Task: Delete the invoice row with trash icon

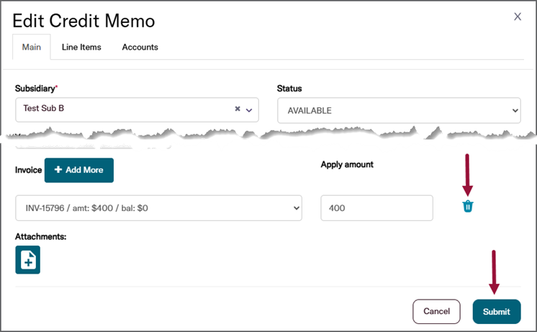Action: tap(468, 207)
